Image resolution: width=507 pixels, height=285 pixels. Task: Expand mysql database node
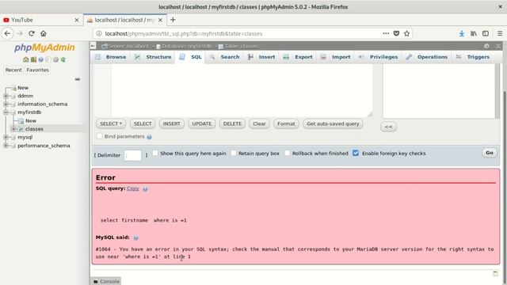pos(6,137)
